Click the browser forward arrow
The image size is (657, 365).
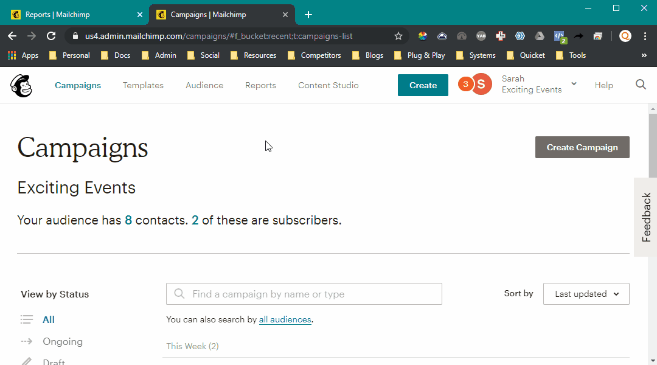(32, 36)
